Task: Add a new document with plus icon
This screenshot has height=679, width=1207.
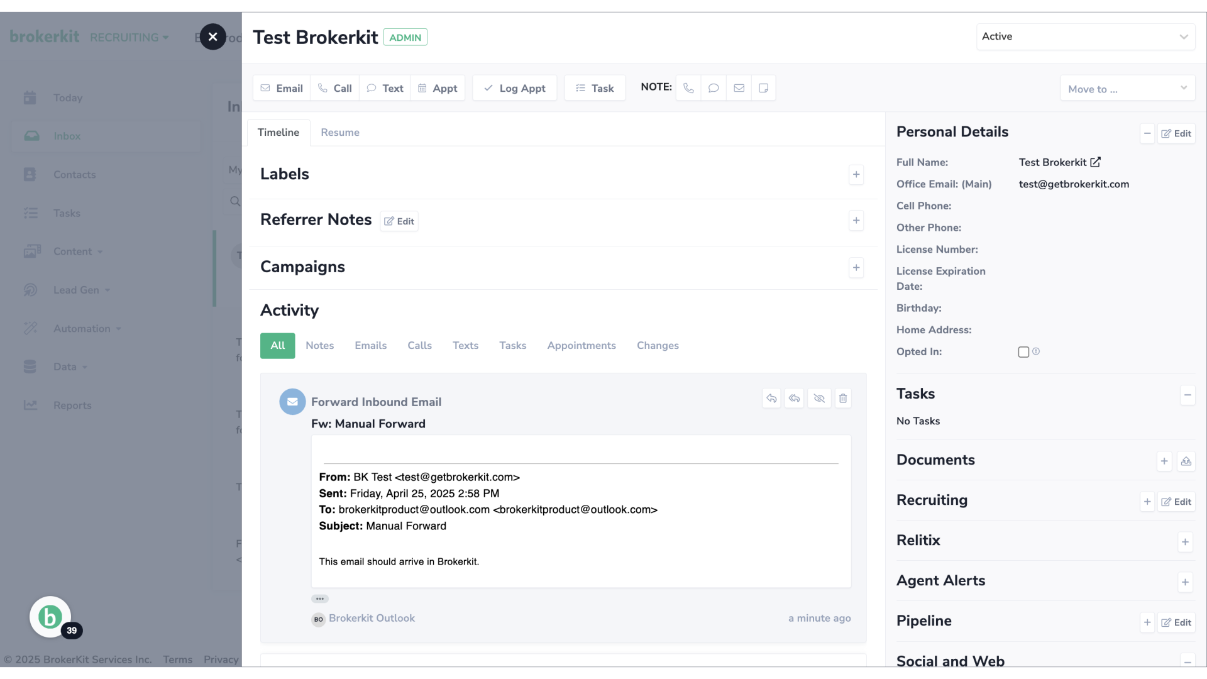Action: pyautogui.click(x=1164, y=461)
